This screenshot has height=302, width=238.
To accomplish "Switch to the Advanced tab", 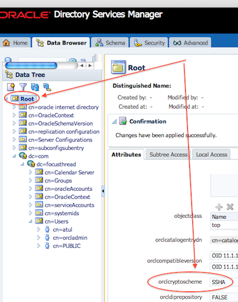I will point(190,42).
